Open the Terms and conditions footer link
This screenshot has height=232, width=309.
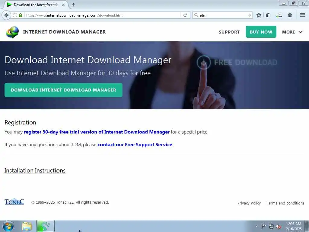point(285,203)
